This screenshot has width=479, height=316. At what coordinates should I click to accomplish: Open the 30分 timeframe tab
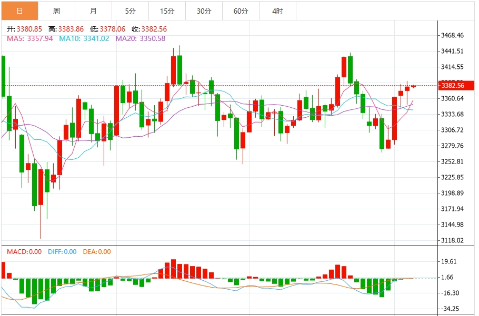point(204,11)
